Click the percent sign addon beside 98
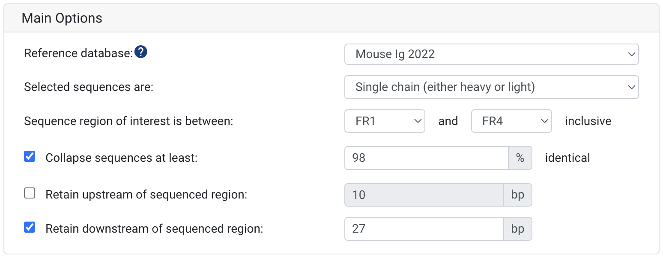 (520, 158)
